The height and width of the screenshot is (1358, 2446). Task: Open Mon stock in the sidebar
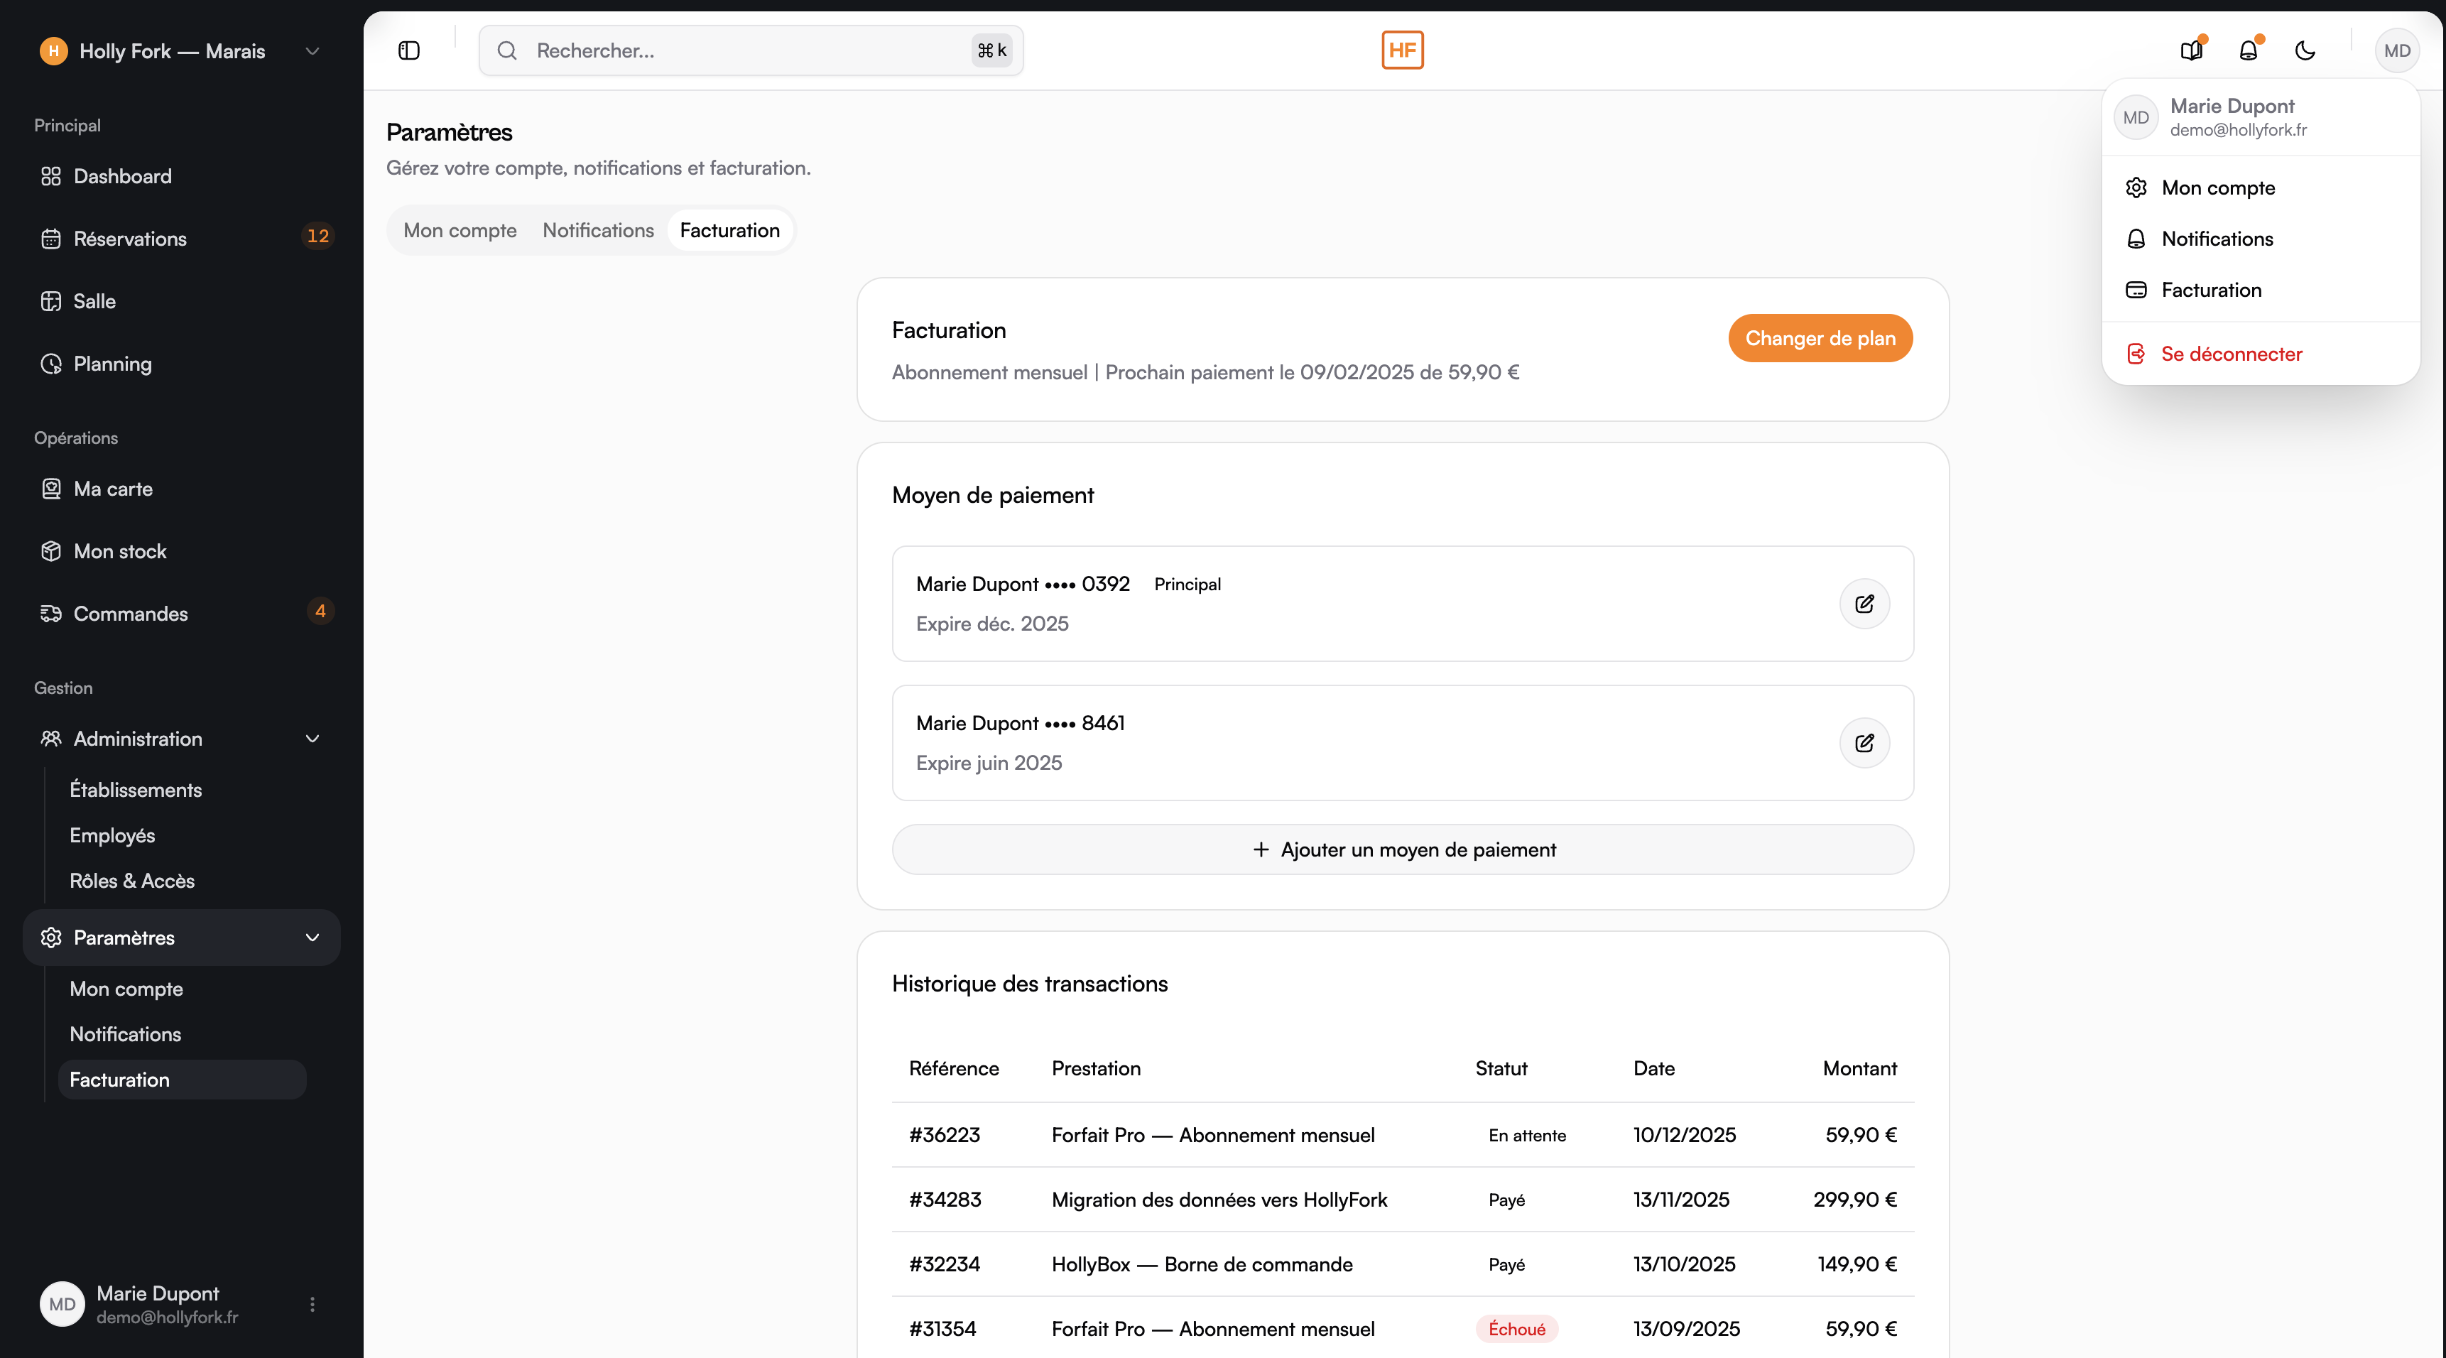coord(119,550)
